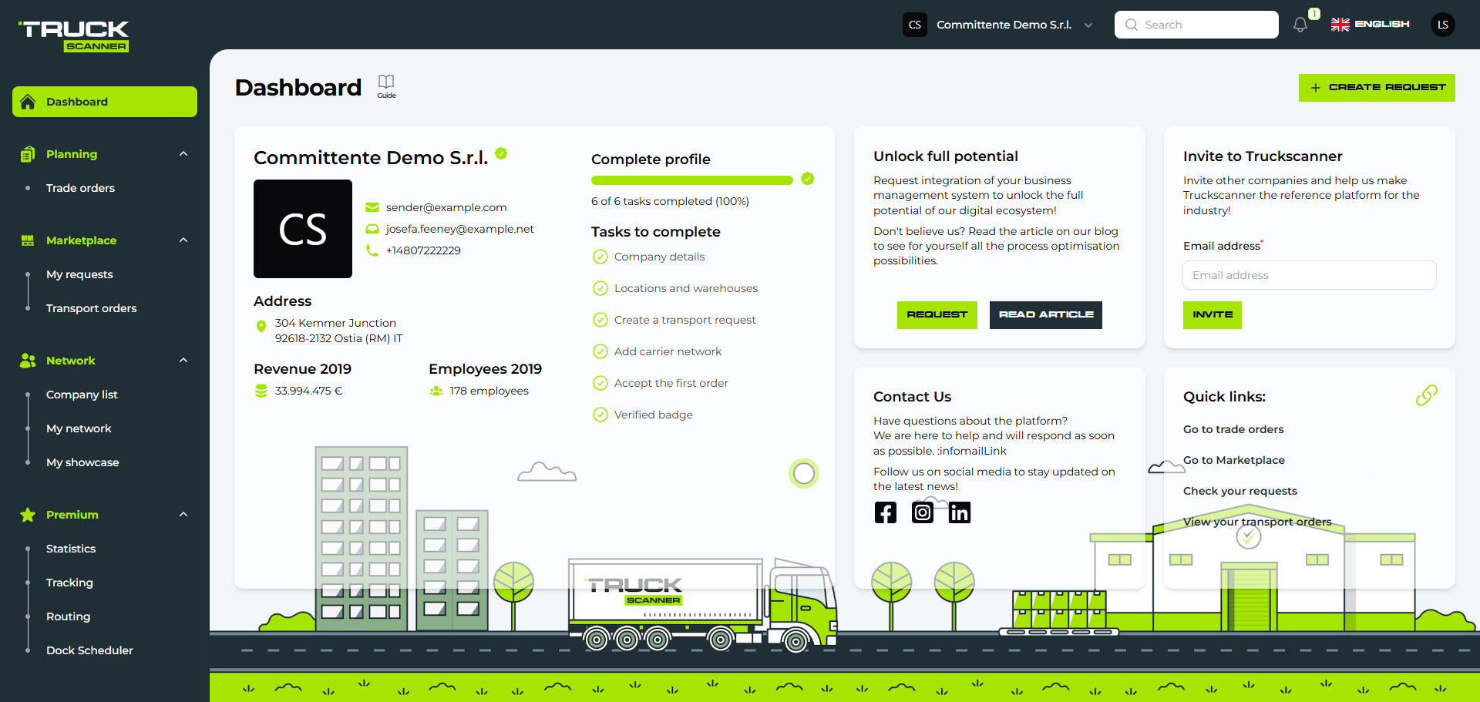
Task: Open the Trade orders menu item
Action: 80,188
